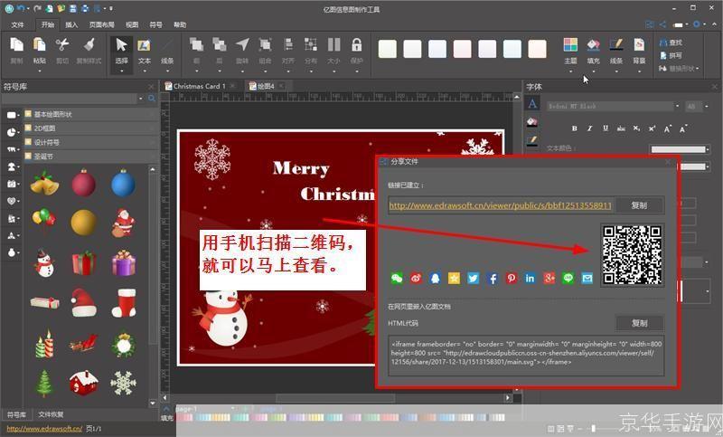
Task: Share via Facebook icon
Action: click(492, 278)
